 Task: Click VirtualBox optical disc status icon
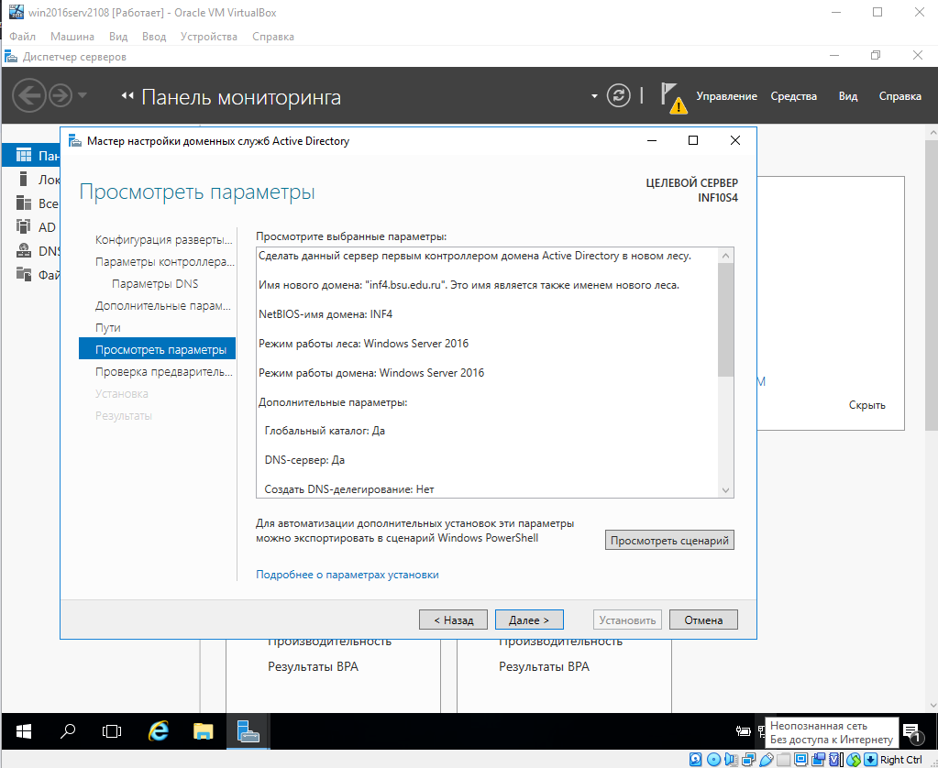(713, 760)
